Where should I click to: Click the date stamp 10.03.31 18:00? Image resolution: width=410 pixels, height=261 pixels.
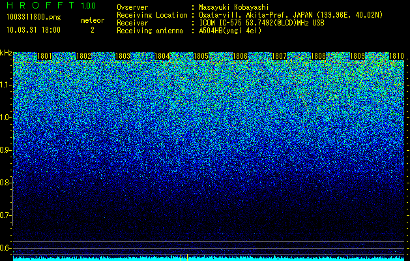coord(33,30)
